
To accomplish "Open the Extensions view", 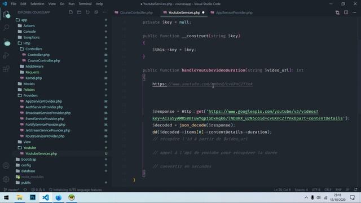I will (6, 69).
